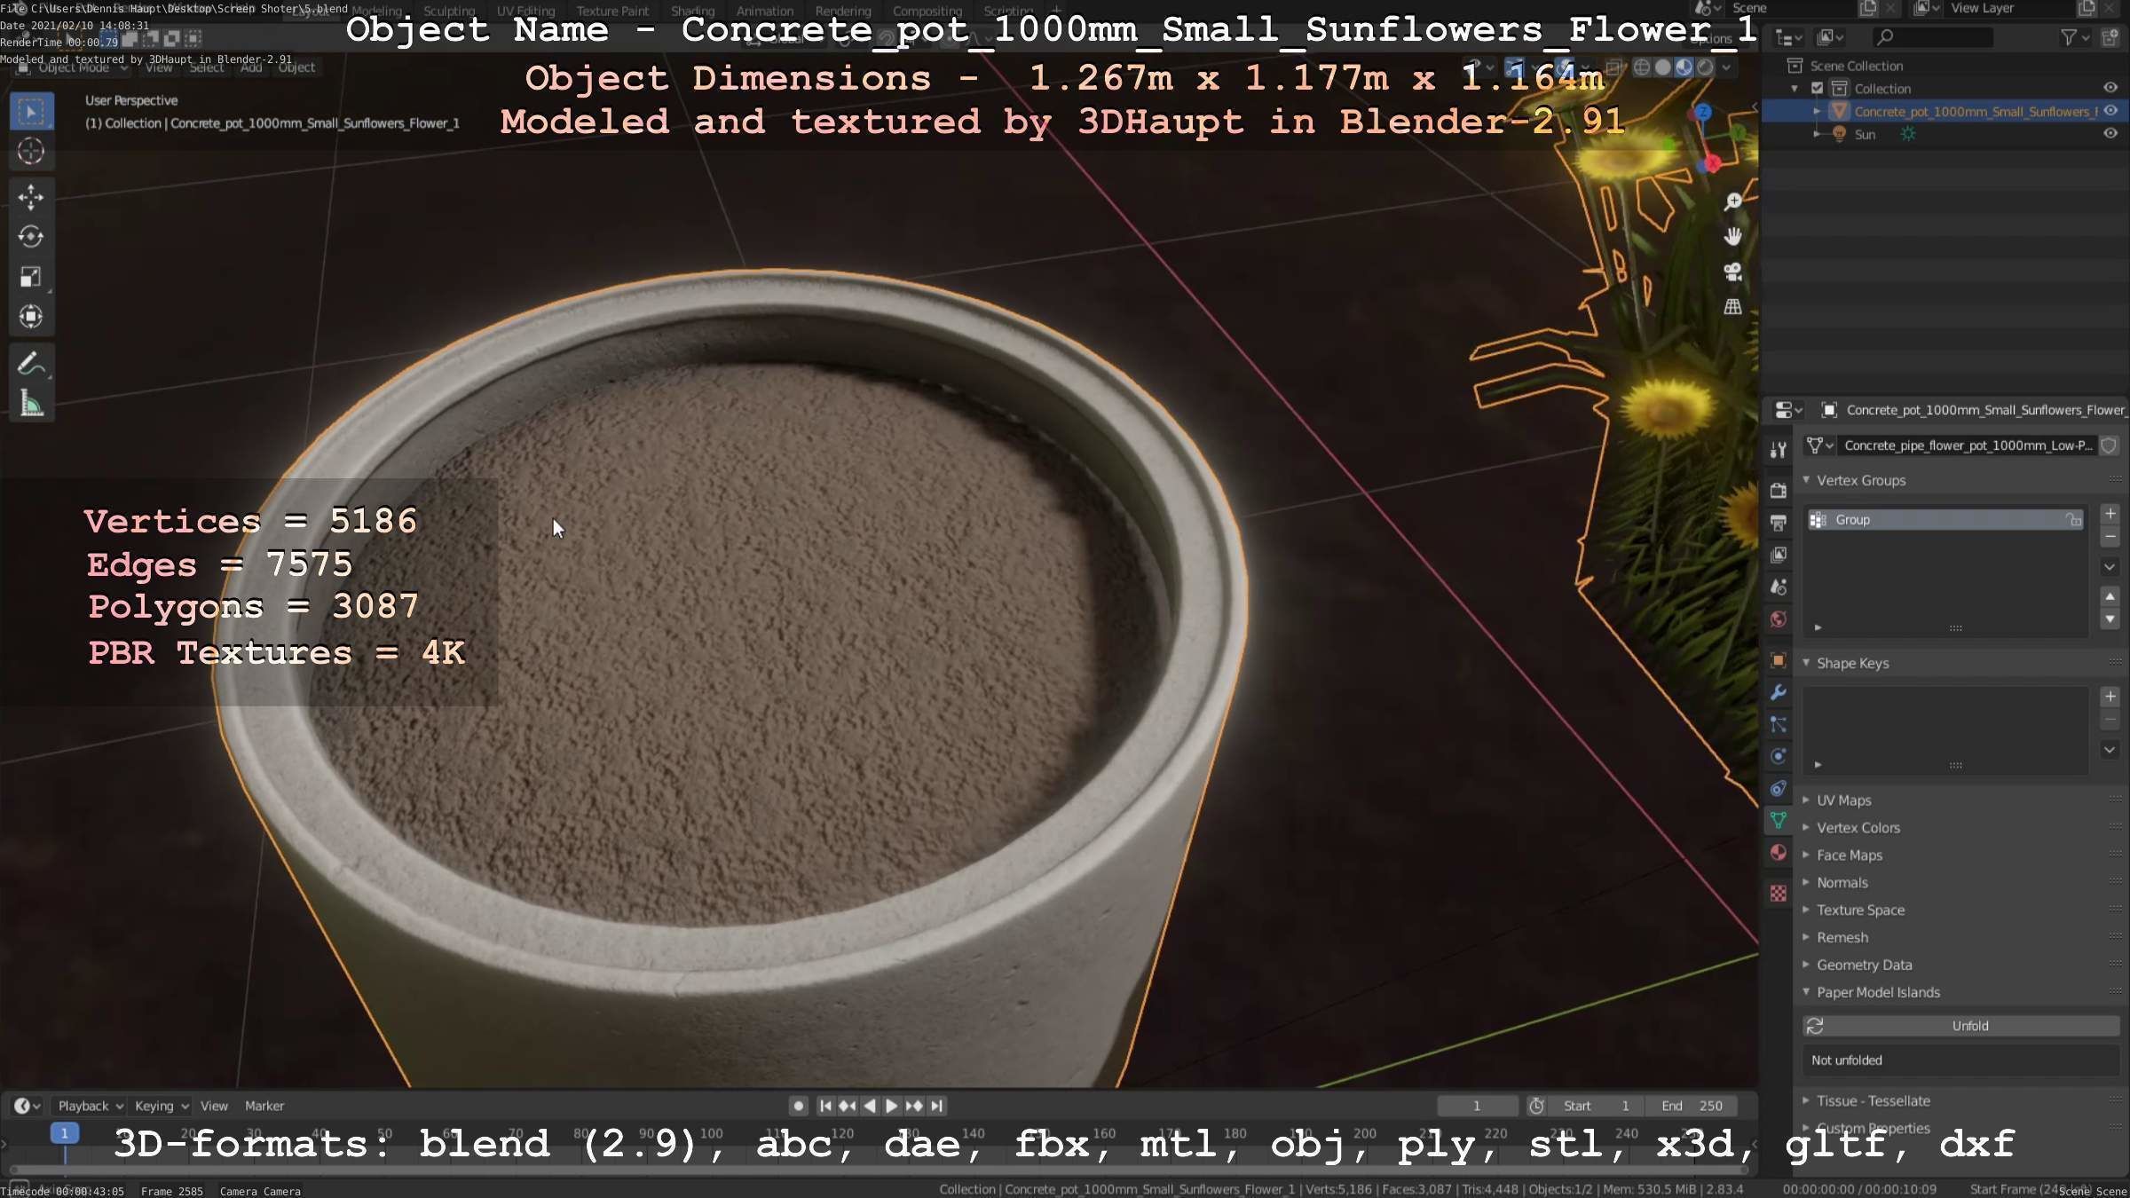The height and width of the screenshot is (1198, 2130).
Task: Select the Transform tool
Action: [x=31, y=317]
